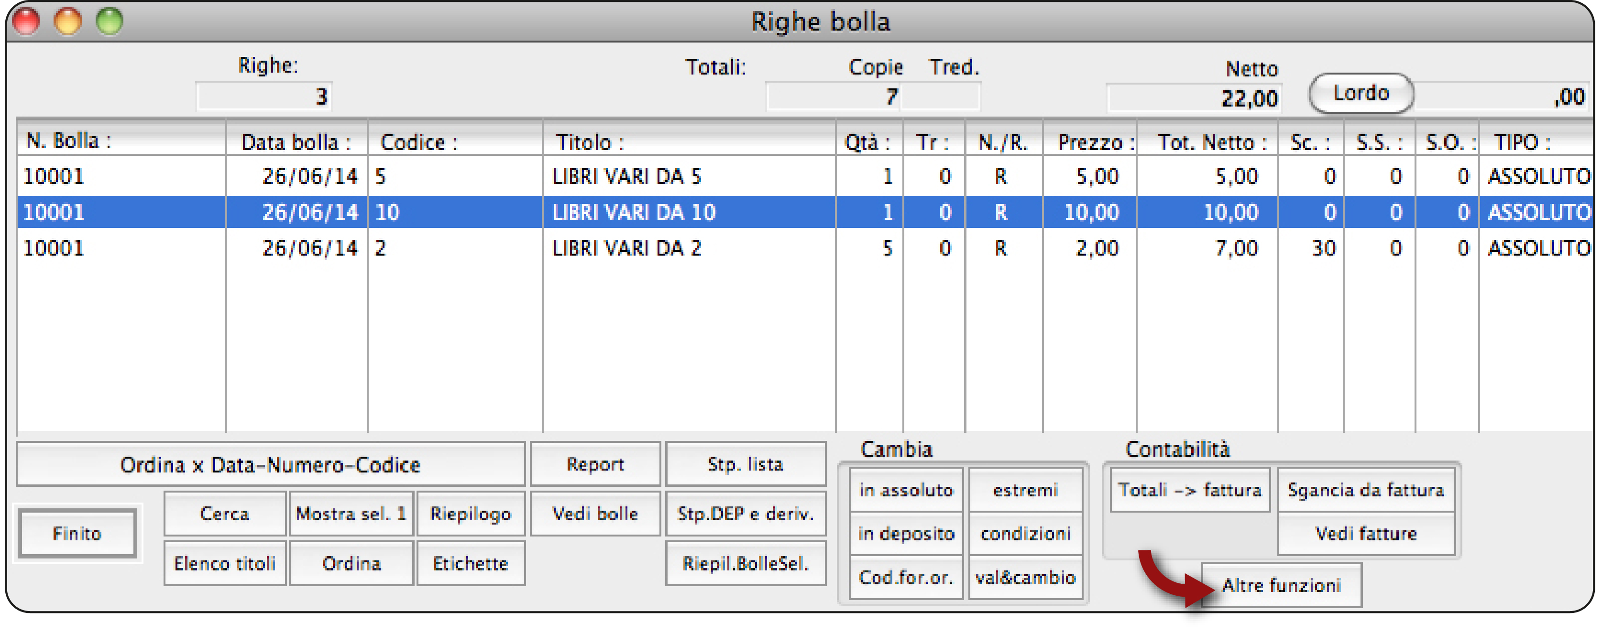
Task: Click the Netto total field showing 22,00
Action: 1194,97
